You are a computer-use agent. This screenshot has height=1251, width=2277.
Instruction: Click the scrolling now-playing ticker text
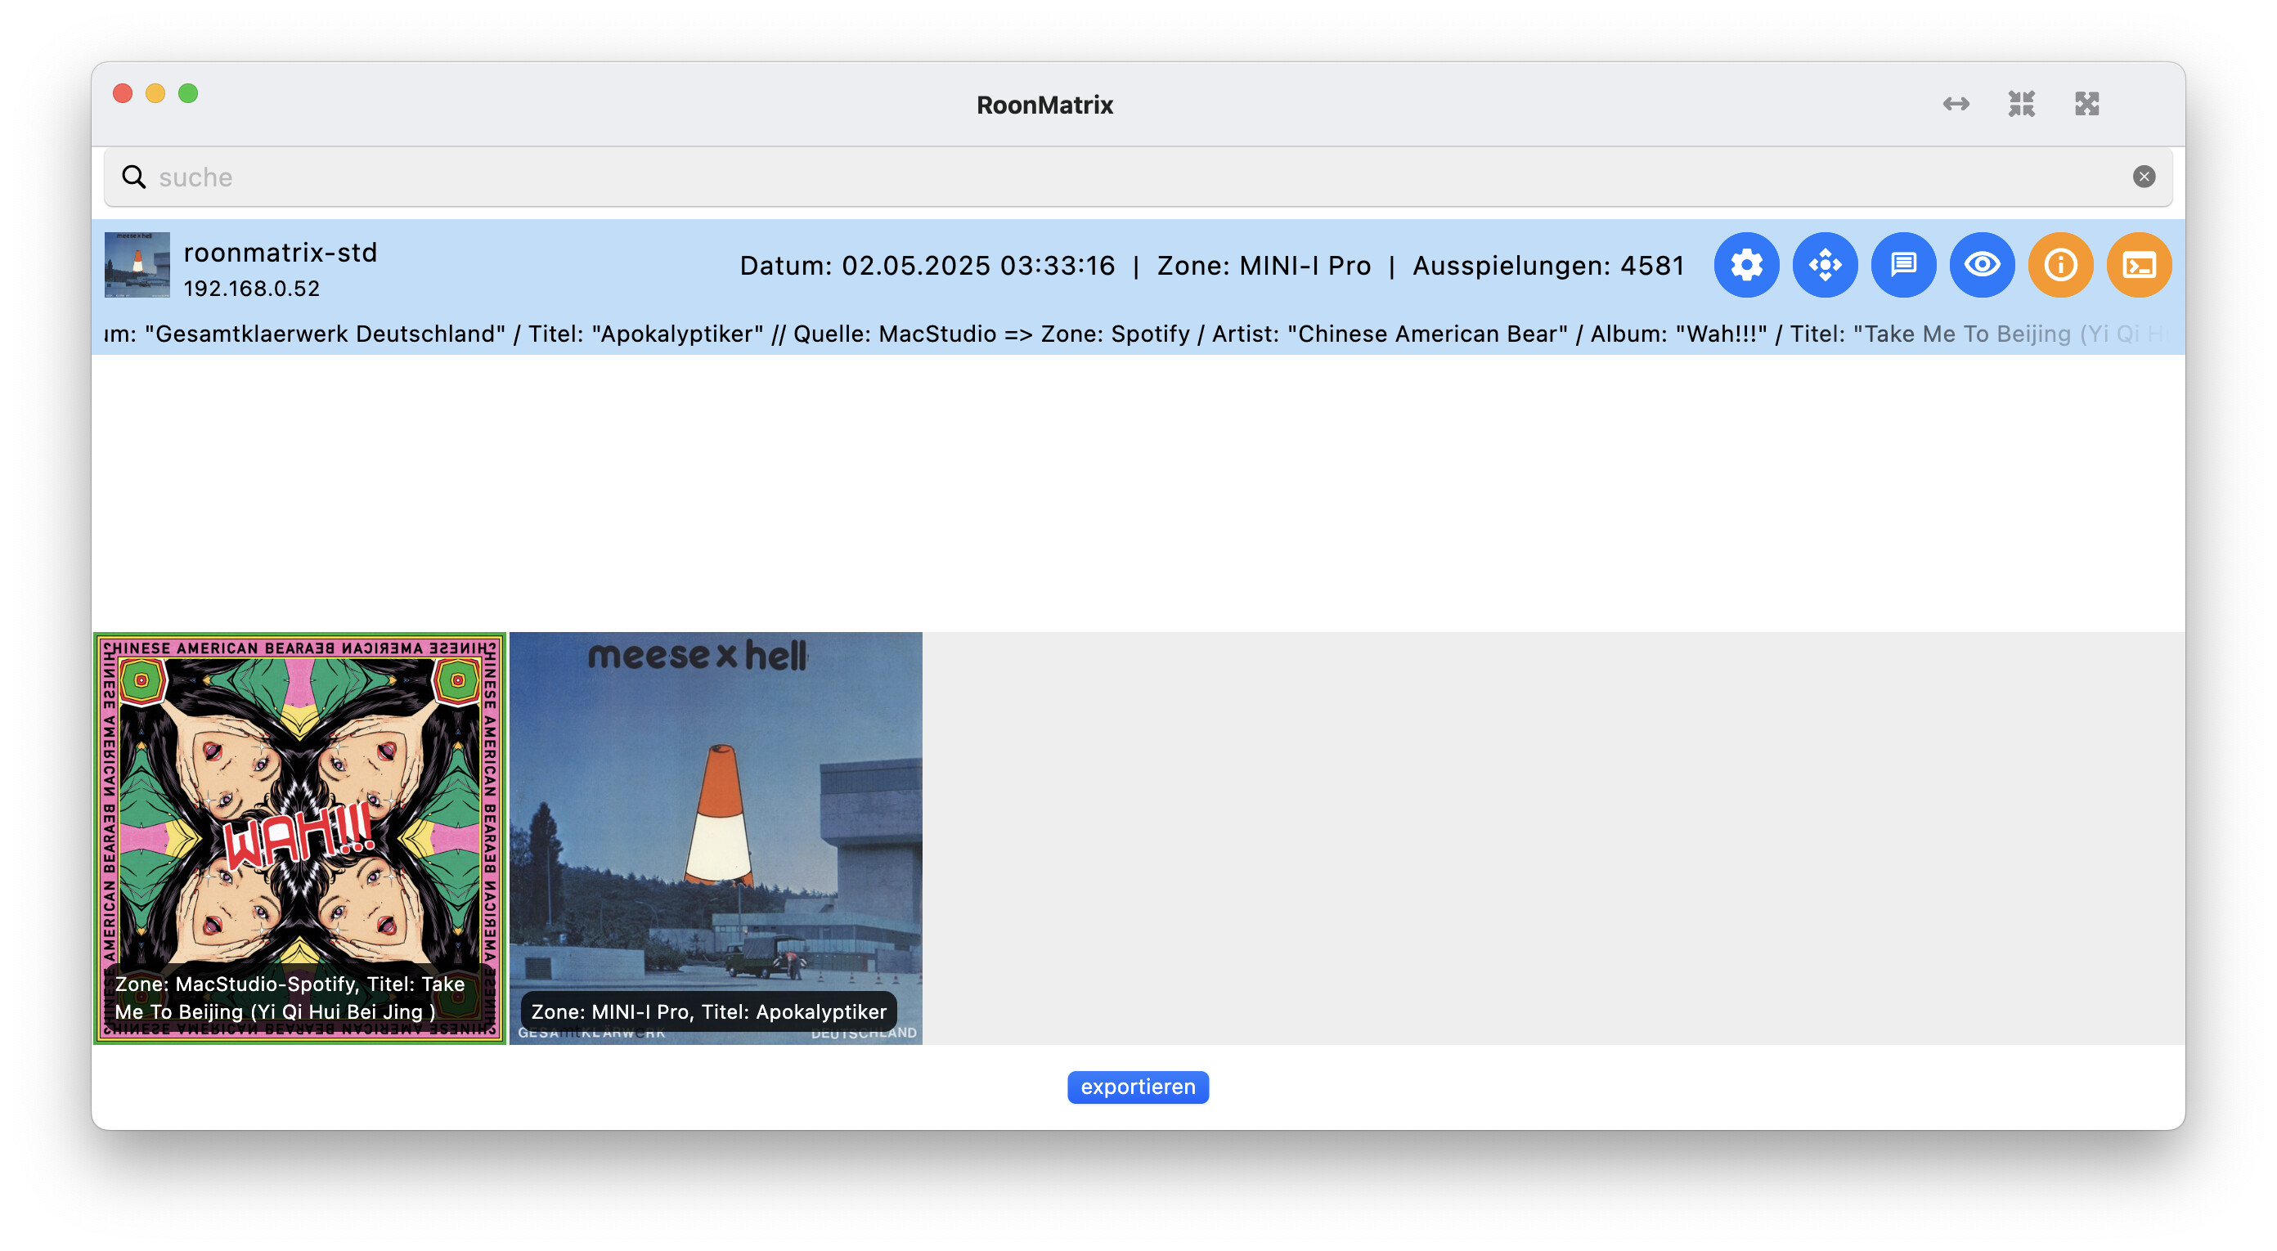coord(1138,334)
